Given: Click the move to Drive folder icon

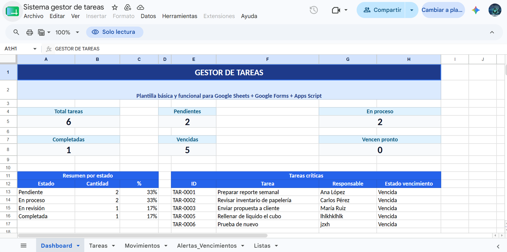Looking at the screenshot, I should click(x=128, y=7).
